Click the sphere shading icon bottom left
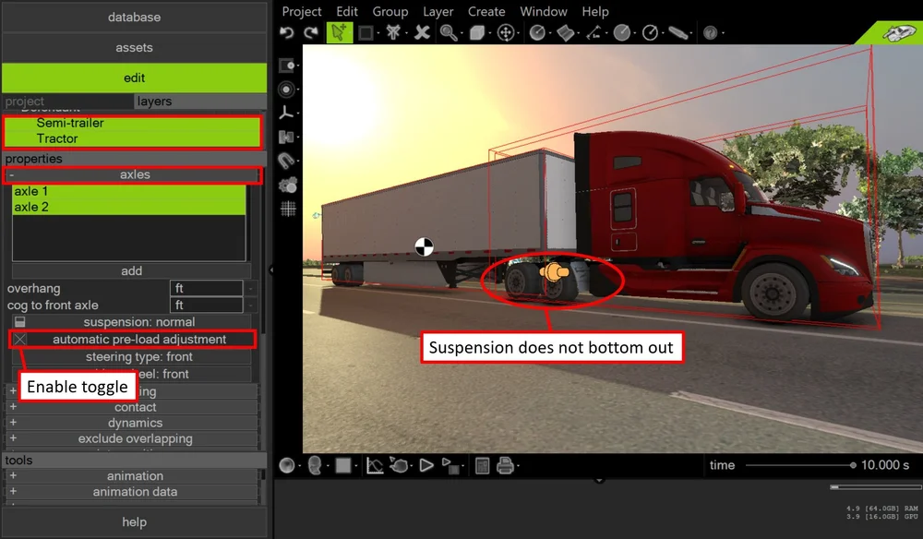The image size is (923, 539). [x=287, y=465]
